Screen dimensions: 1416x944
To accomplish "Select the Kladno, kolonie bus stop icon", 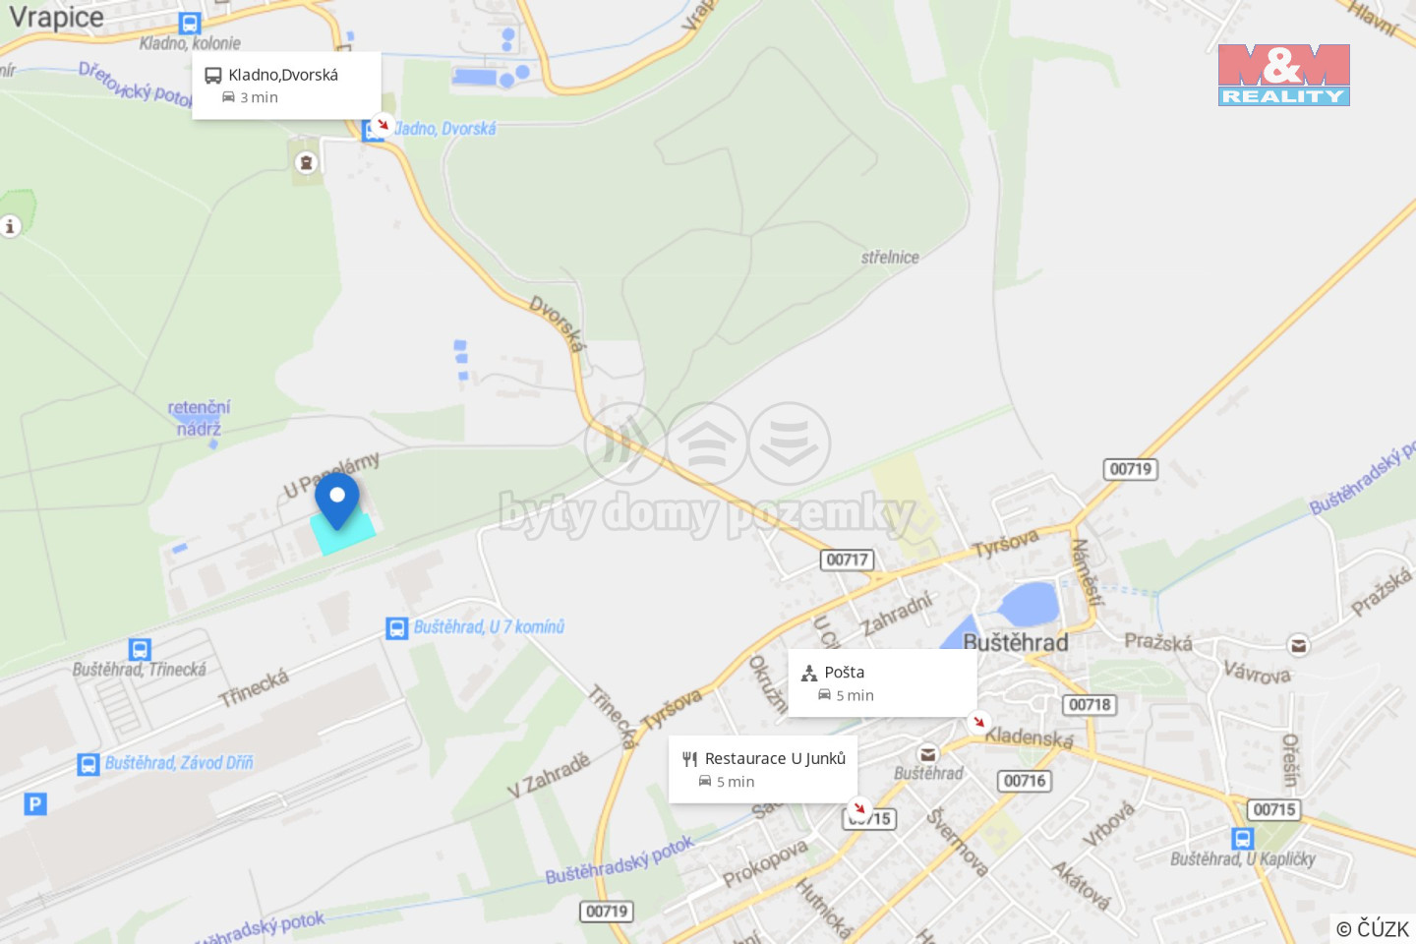I will tap(190, 24).
